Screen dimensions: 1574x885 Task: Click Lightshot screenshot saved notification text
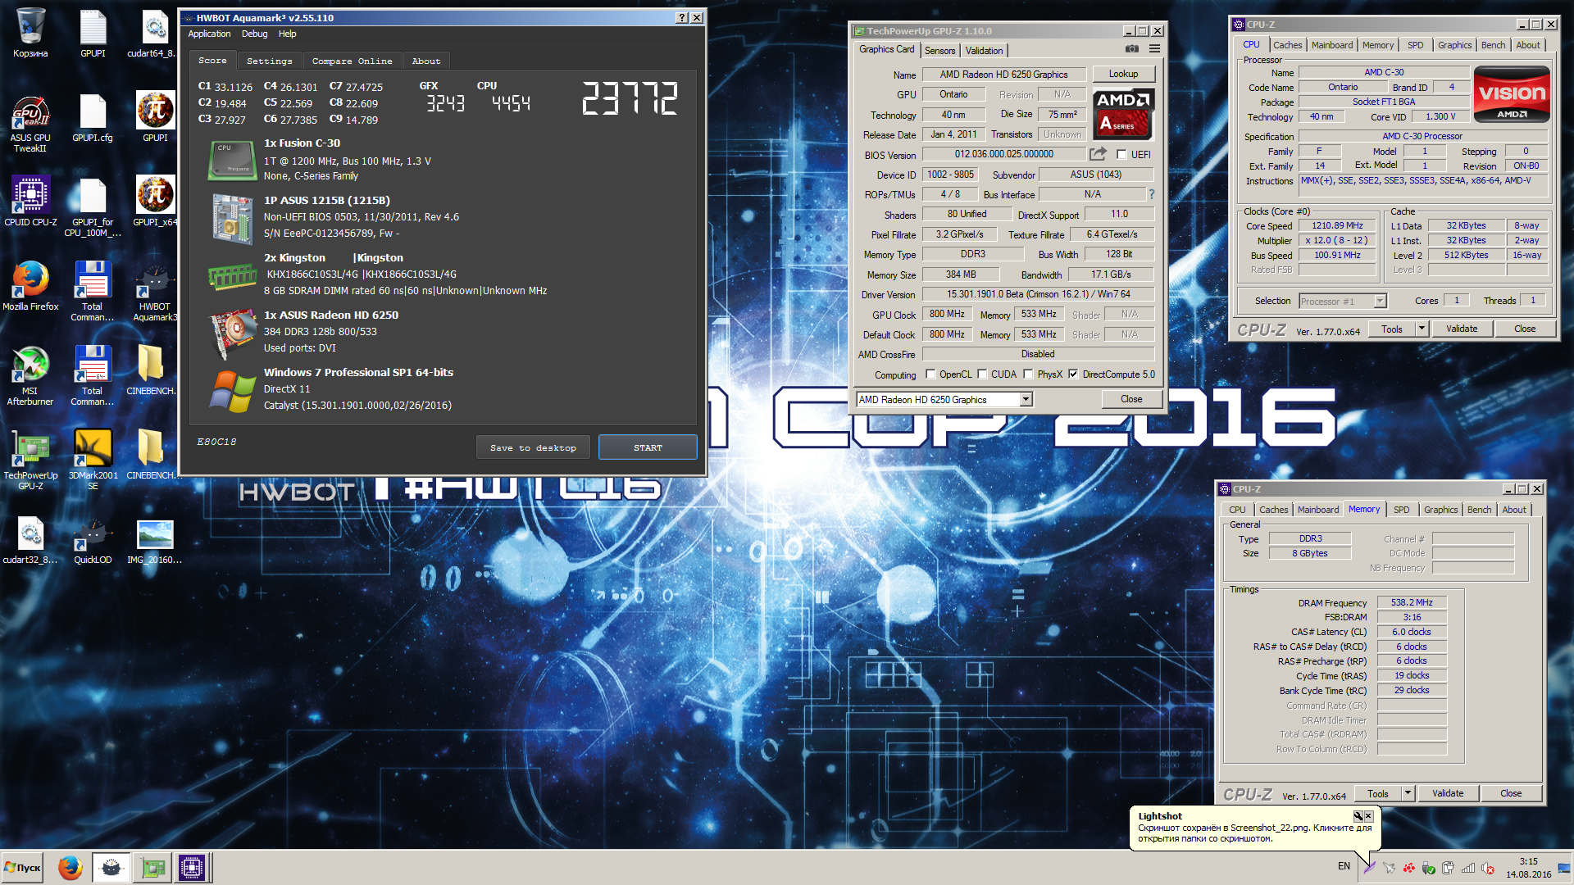click(1254, 833)
